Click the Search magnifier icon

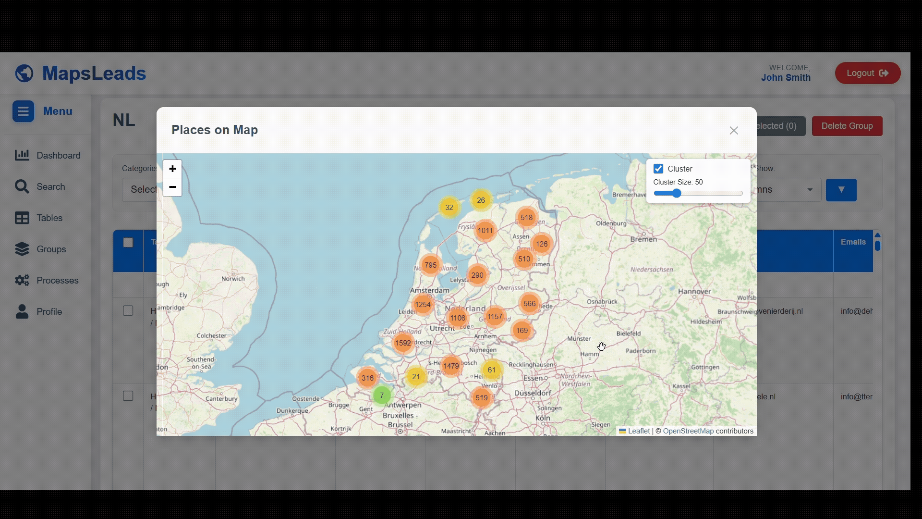[x=22, y=186]
